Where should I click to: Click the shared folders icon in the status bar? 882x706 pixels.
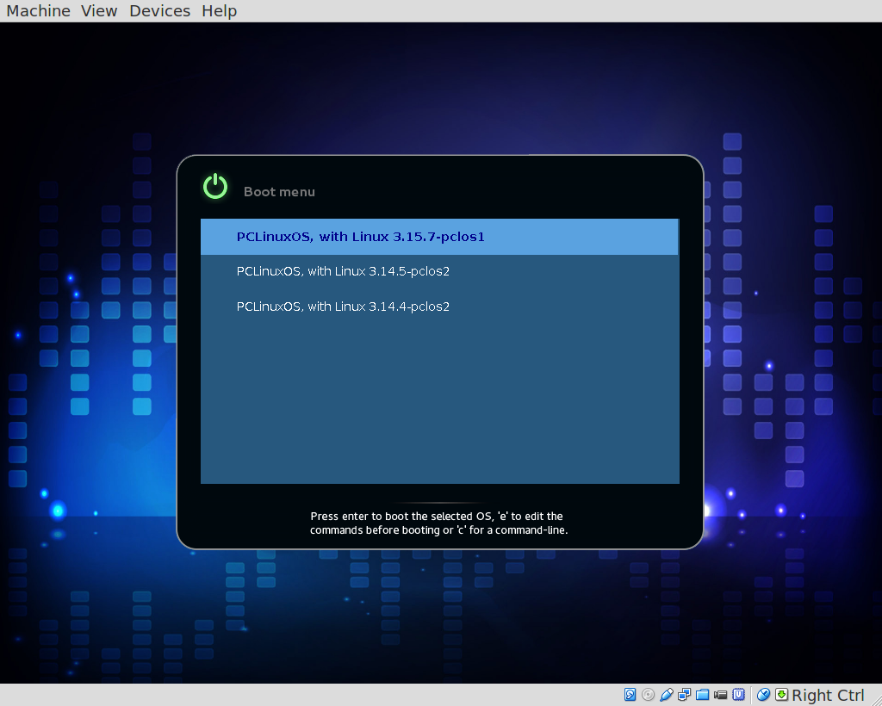click(702, 695)
